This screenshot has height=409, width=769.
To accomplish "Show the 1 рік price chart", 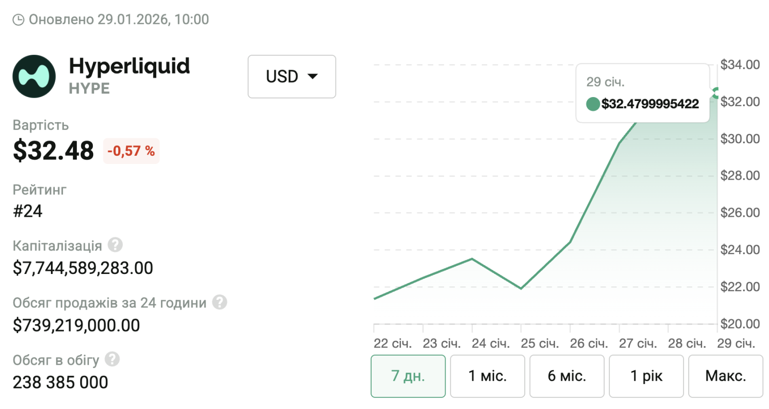I will [x=646, y=376].
